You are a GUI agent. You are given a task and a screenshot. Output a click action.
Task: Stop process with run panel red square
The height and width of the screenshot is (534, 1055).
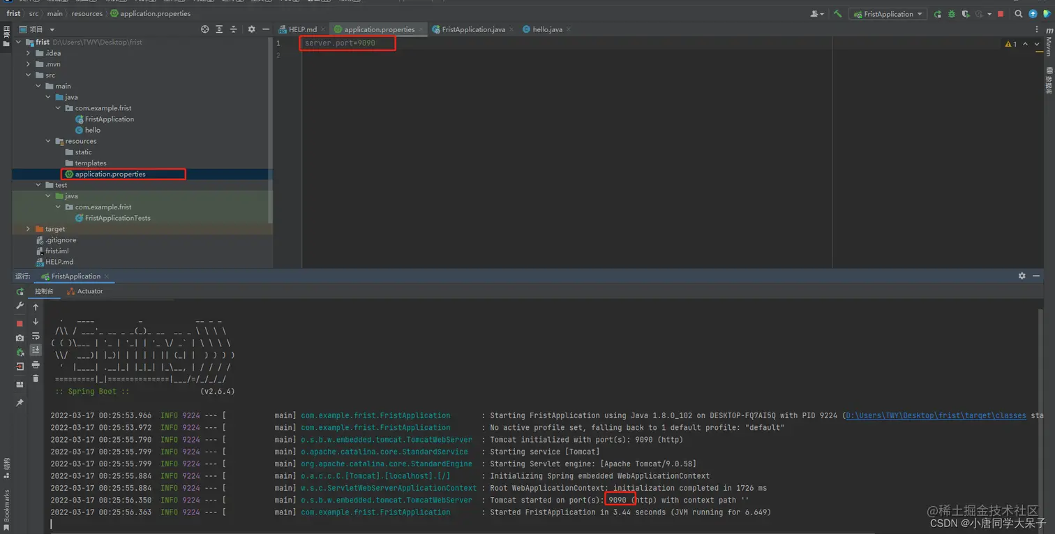[x=20, y=323]
